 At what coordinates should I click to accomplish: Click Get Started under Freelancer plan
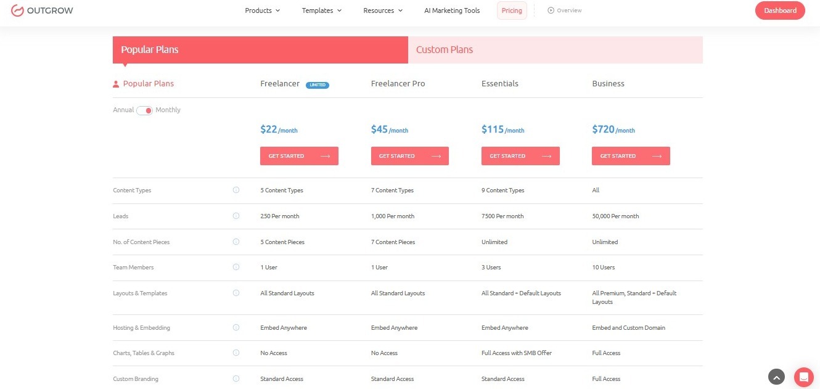click(299, 156)
